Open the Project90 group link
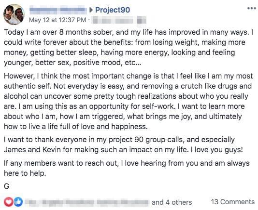258x210 pixels. tap(113, 10)
